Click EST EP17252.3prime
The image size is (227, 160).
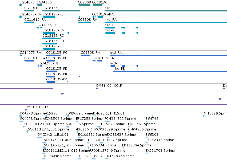89,119
